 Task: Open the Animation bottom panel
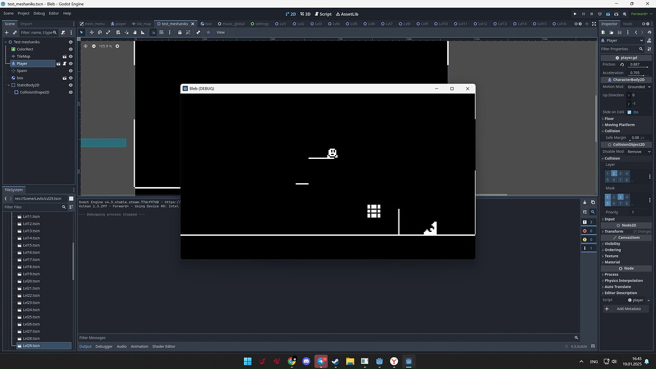point(139,347)
